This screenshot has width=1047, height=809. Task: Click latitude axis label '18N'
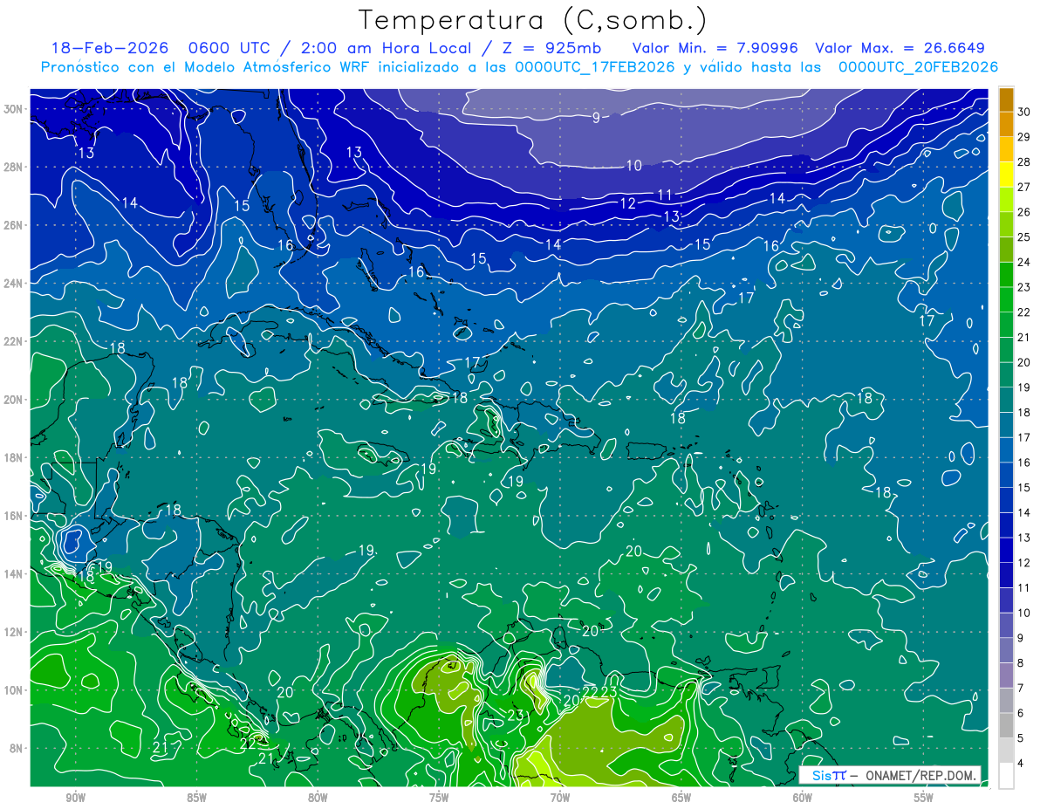[15, 457]
